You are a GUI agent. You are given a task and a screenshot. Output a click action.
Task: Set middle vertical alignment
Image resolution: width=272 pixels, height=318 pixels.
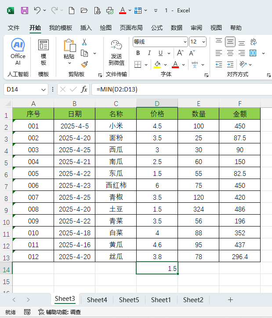pyautogui.click(x=230, y=42)
